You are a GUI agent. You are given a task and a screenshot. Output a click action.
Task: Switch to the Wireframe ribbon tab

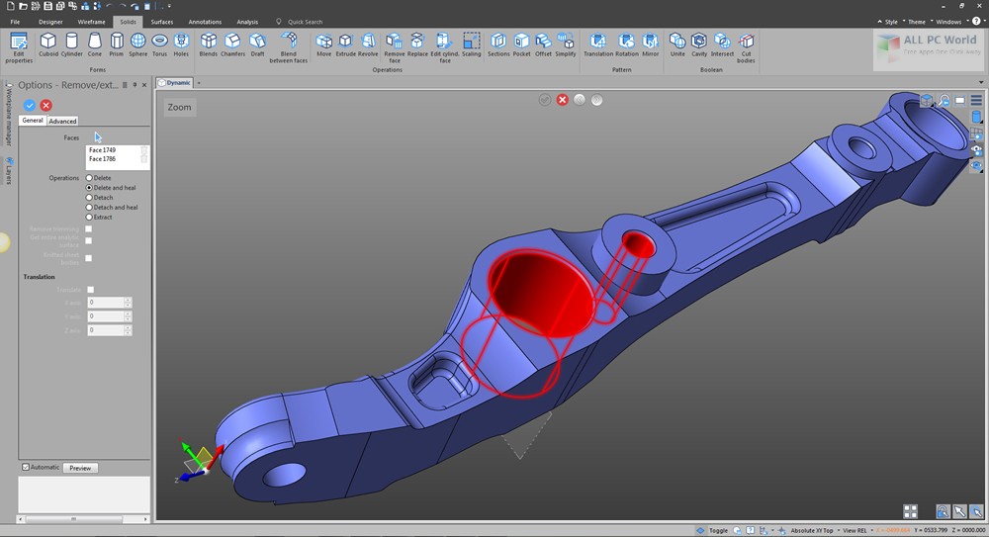point(91,22)
